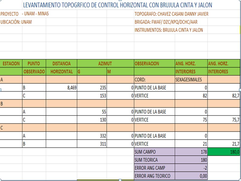241x181 pixels.
Task: Select the ERROR ANG TEORICO value 0,00
Action: [x=191, y=176]
